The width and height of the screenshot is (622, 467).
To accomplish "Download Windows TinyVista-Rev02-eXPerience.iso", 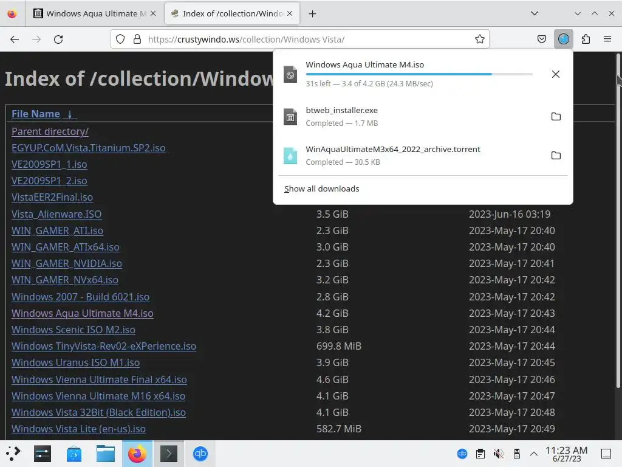I will [104, 346].
